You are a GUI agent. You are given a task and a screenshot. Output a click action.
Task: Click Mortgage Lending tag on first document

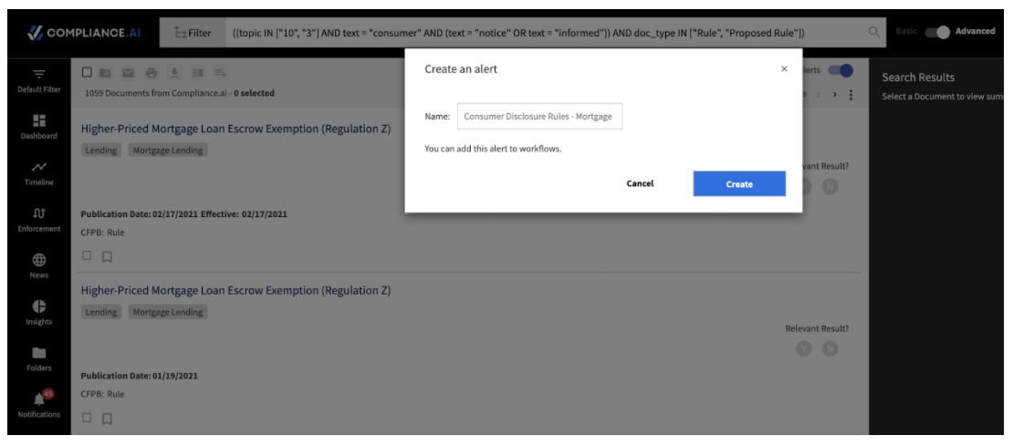click(x=168, y=150)
